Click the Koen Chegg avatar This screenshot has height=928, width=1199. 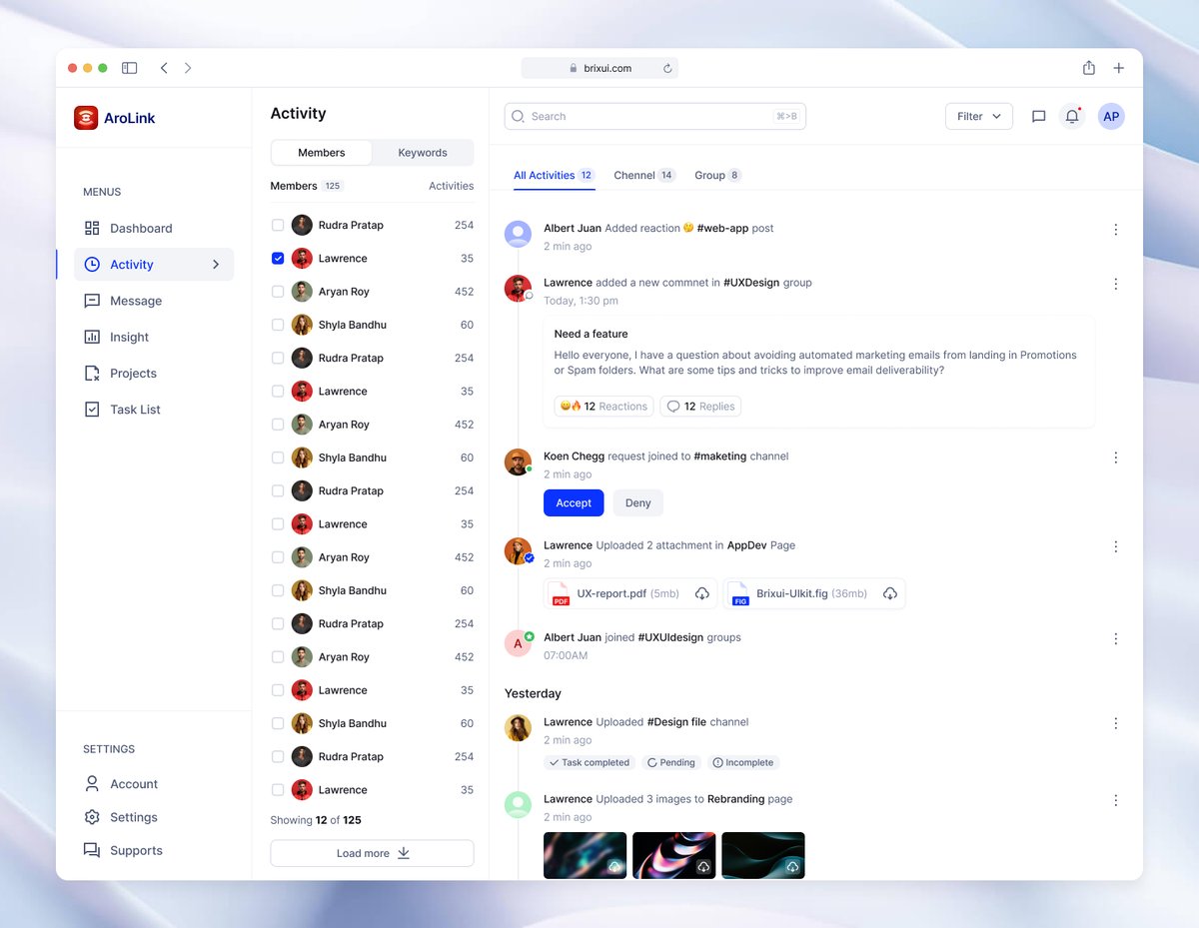coord(518,462)
